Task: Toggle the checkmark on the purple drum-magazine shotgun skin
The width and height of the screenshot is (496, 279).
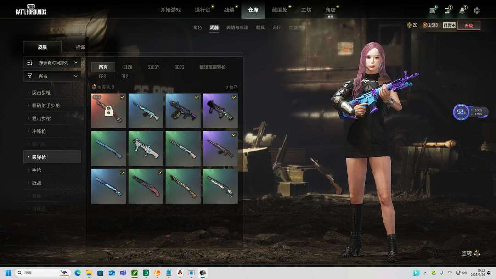Action: coord(197,97)
